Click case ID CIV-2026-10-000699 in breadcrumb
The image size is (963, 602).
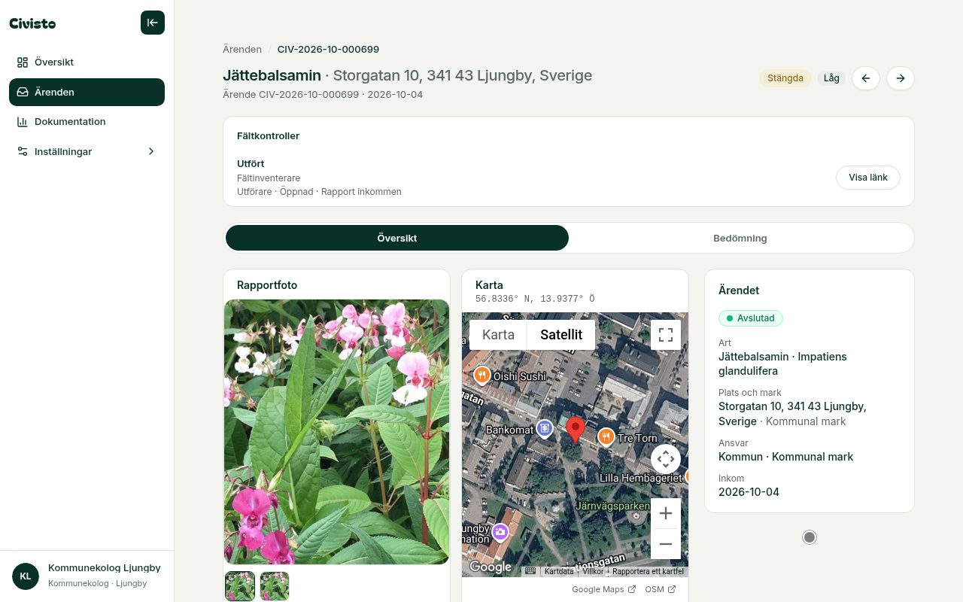coord(328,50)
